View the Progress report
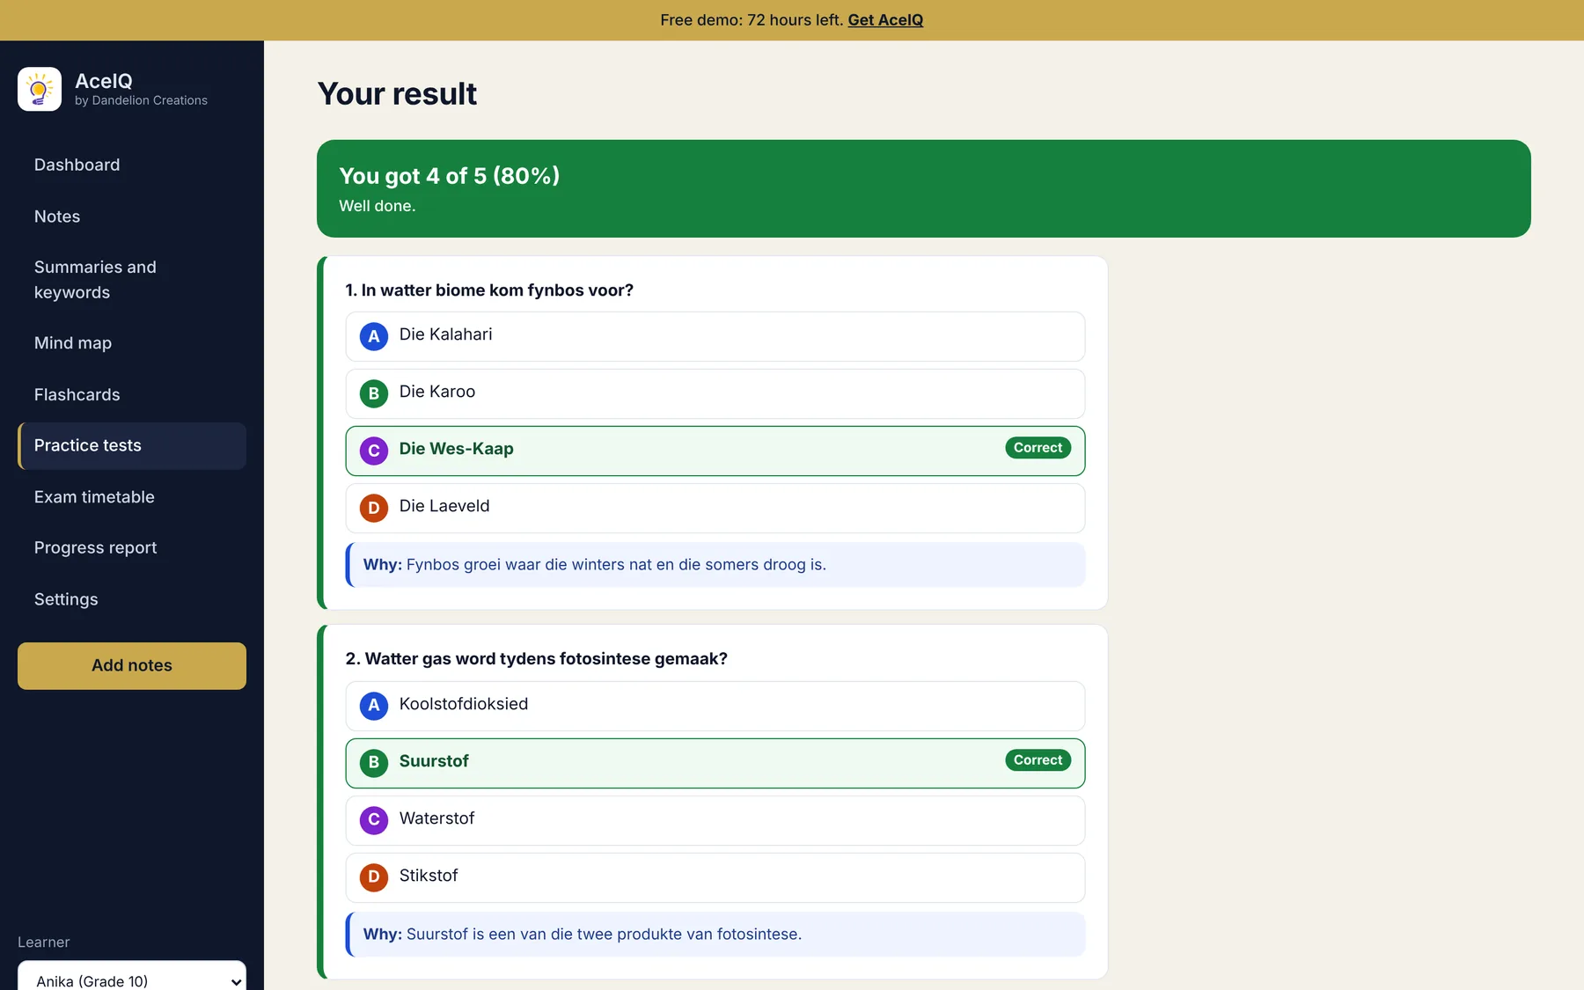 tap(132, 547)
